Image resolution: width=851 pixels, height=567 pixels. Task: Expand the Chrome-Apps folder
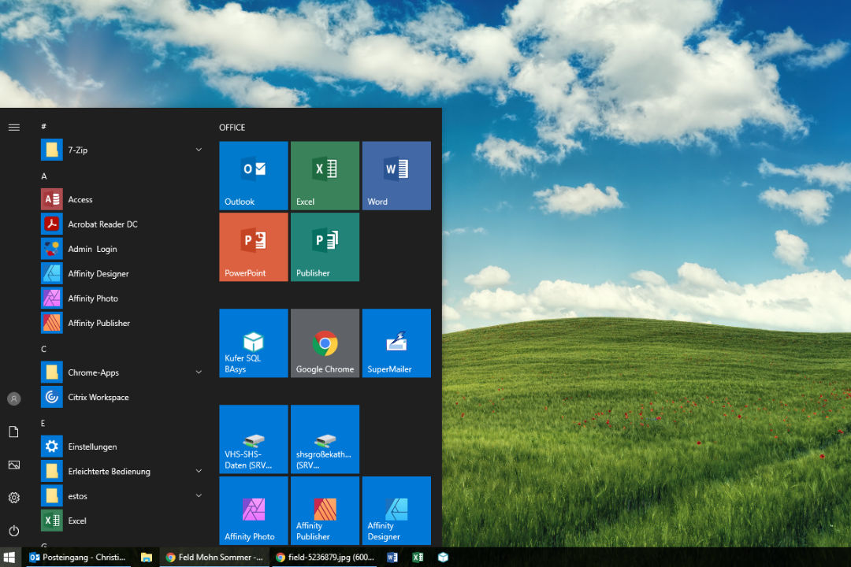[122, 372]
